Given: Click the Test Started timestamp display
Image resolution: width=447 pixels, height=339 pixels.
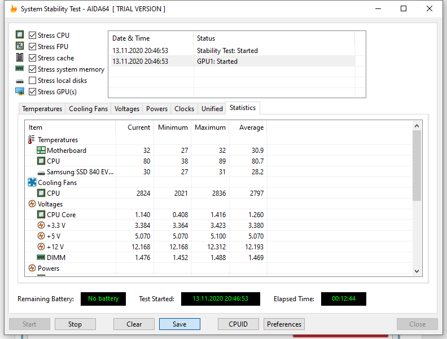Looking at the screenshot, I should click(x=220, y=299).
